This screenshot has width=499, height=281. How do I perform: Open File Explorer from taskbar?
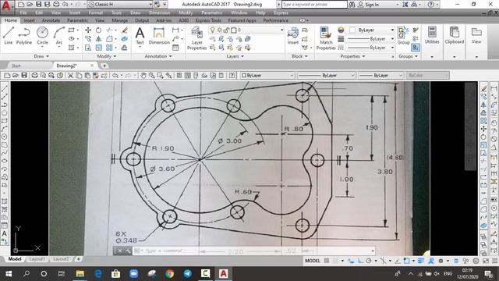point(80,273)
